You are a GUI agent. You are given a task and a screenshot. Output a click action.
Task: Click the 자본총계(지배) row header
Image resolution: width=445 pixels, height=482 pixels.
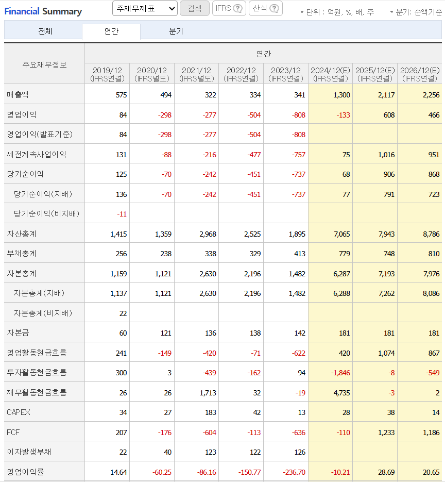coord(39,292)
